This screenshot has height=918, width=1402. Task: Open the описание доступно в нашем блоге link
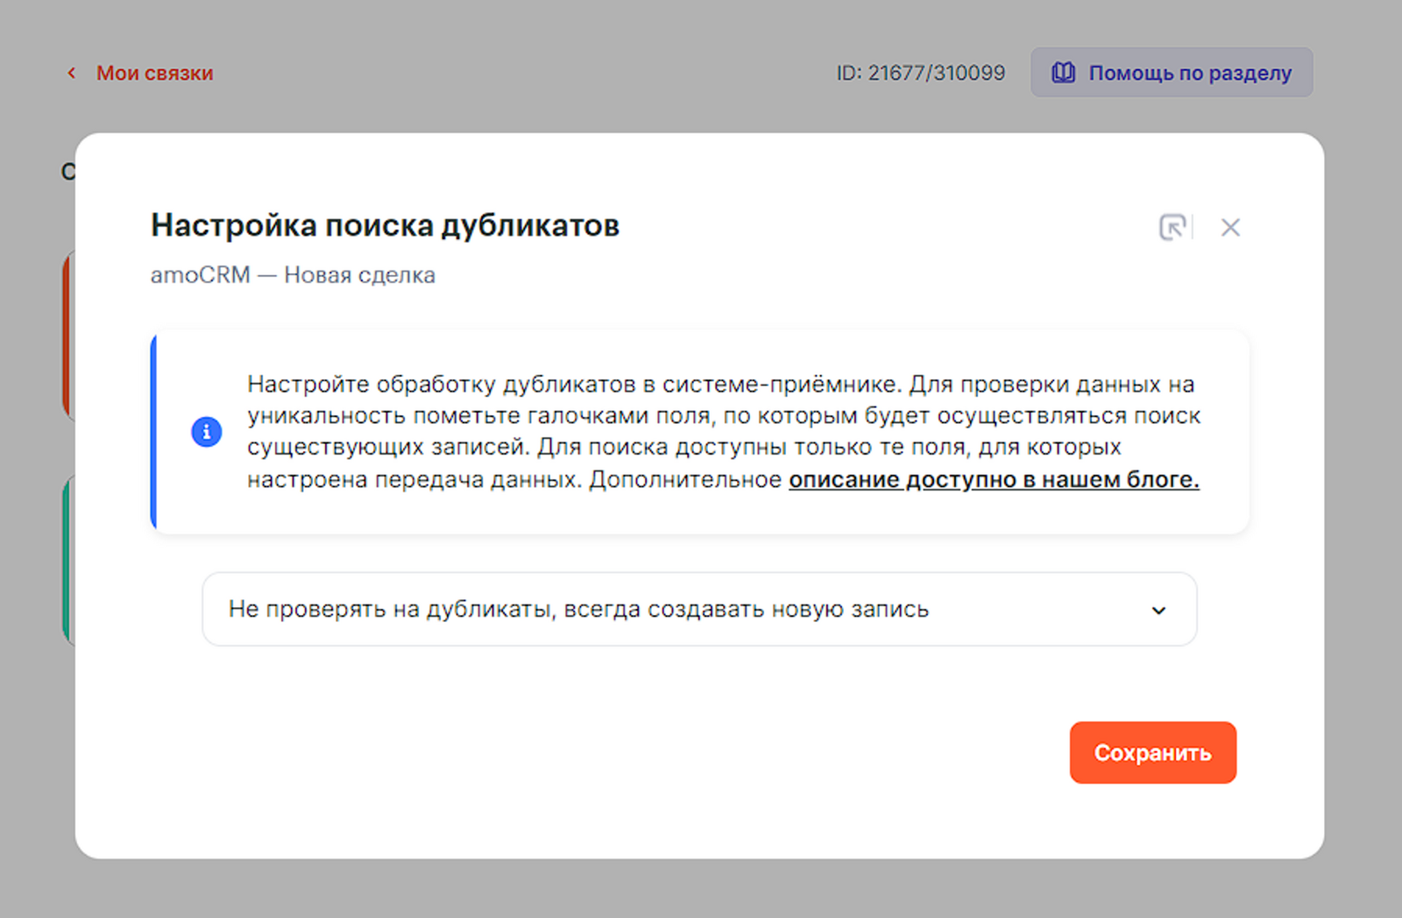[994, 480]
